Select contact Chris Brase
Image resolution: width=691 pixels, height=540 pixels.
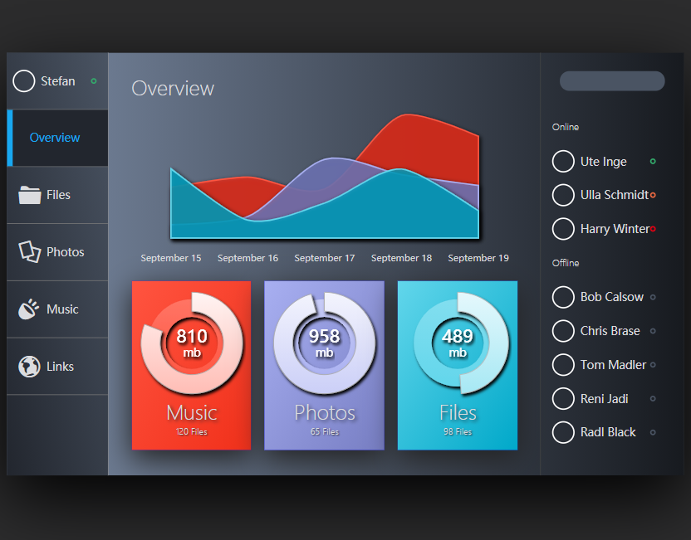click(x=610, y=331)
